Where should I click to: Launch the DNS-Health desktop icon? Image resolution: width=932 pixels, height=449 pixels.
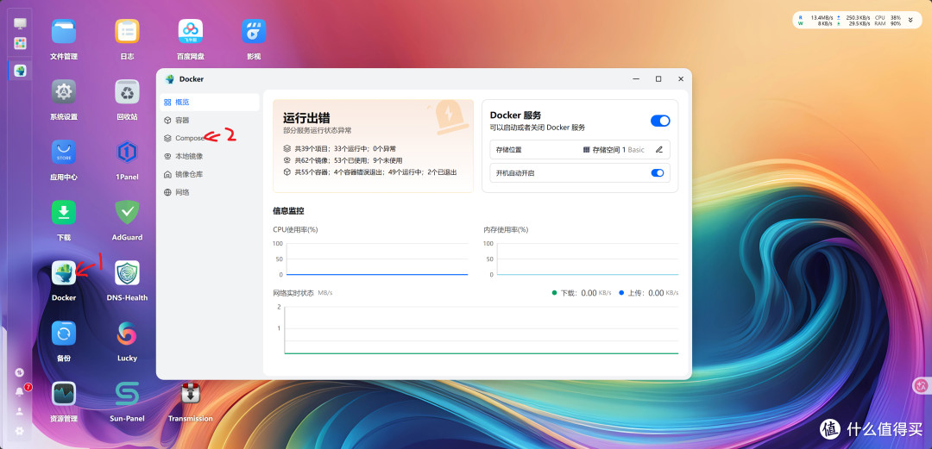tap(127, 272)
